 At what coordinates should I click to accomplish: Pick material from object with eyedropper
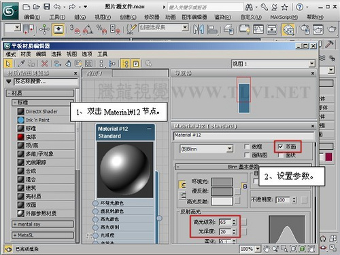[21, 64]
